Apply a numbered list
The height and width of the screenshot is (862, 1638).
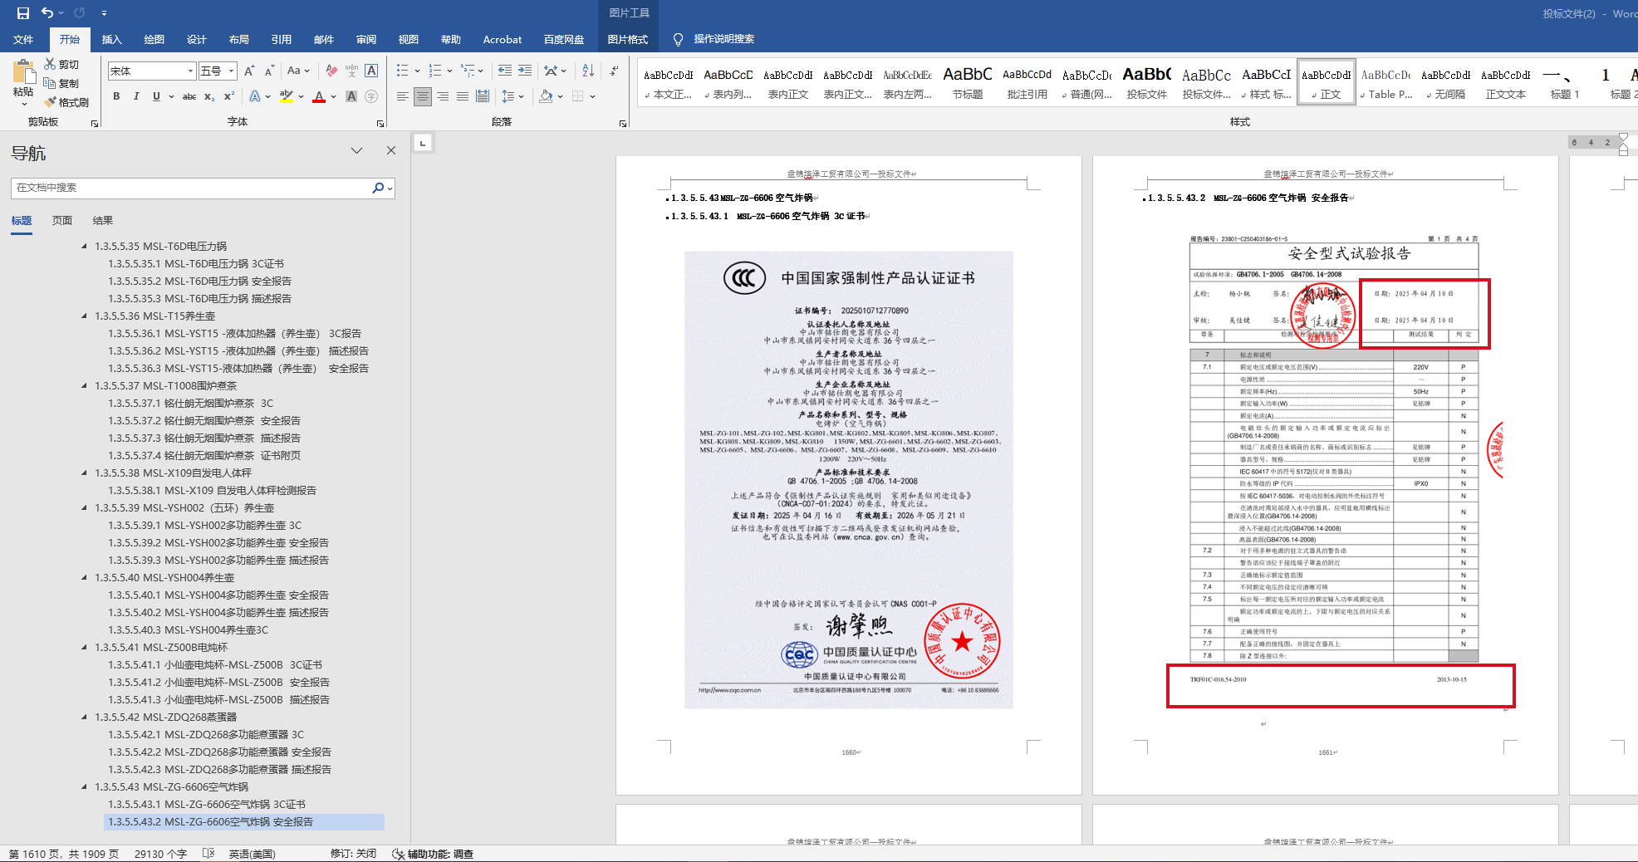(x=435, y=71)
